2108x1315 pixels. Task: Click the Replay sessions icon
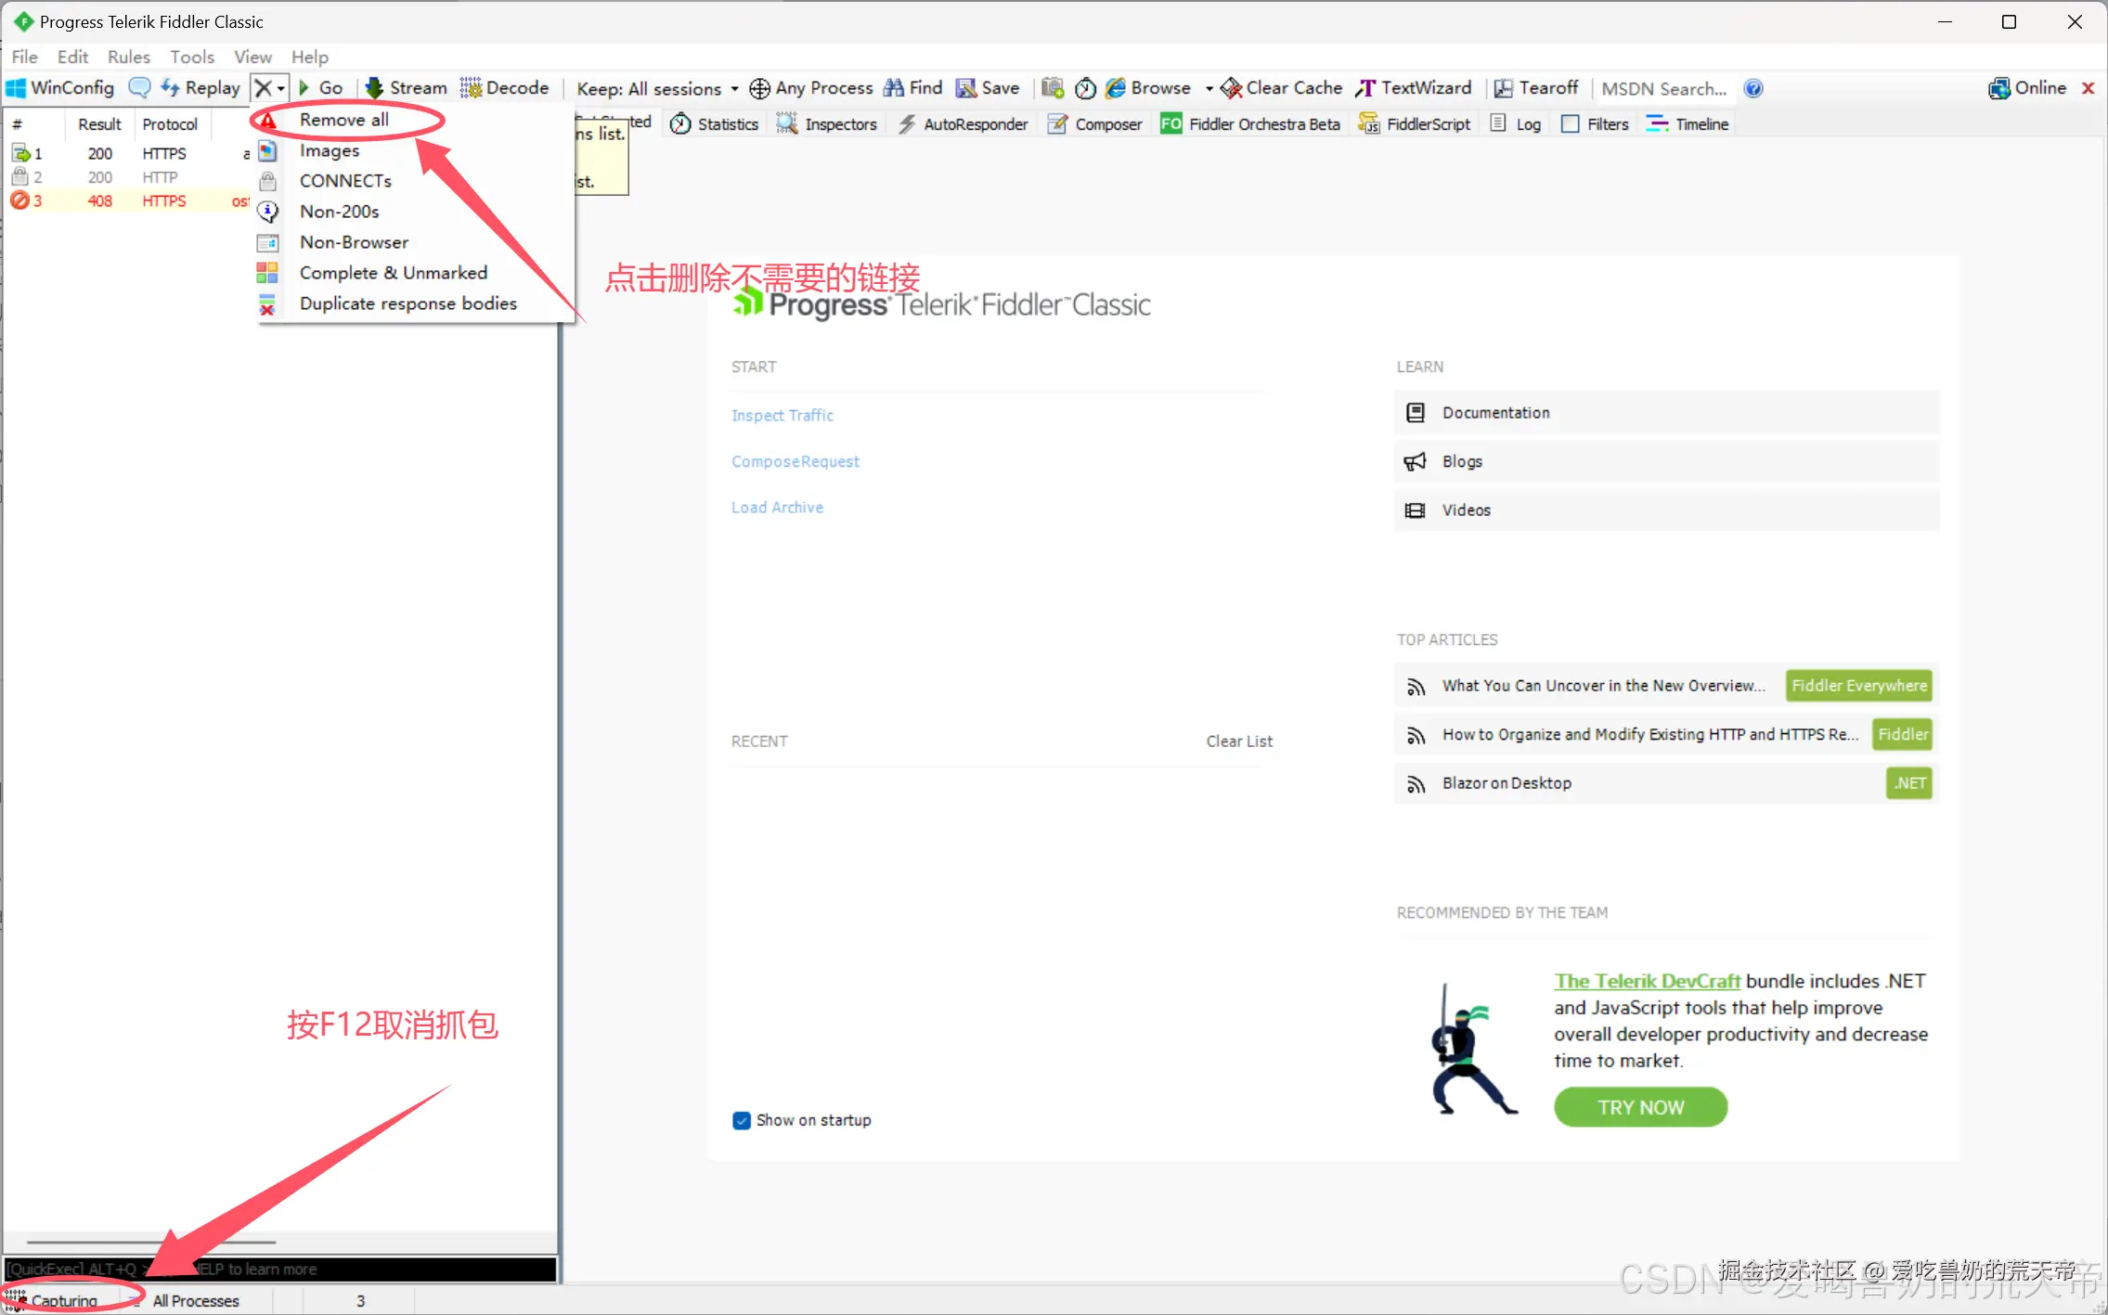[200, 88]
